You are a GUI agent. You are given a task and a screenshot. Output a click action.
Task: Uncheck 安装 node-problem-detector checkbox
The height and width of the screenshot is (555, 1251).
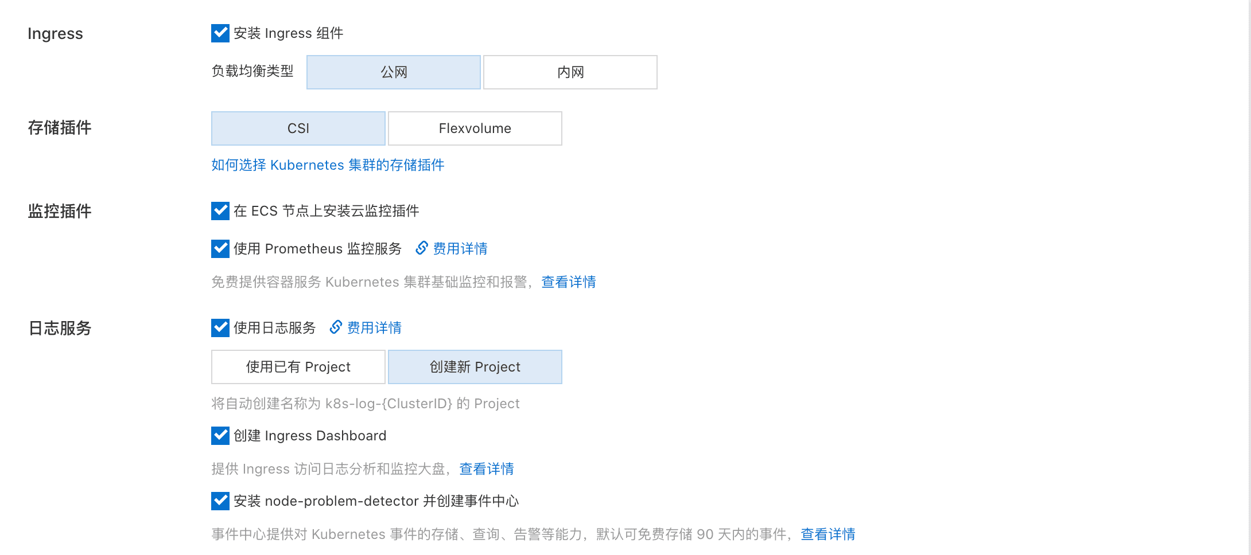click(220, 501)
